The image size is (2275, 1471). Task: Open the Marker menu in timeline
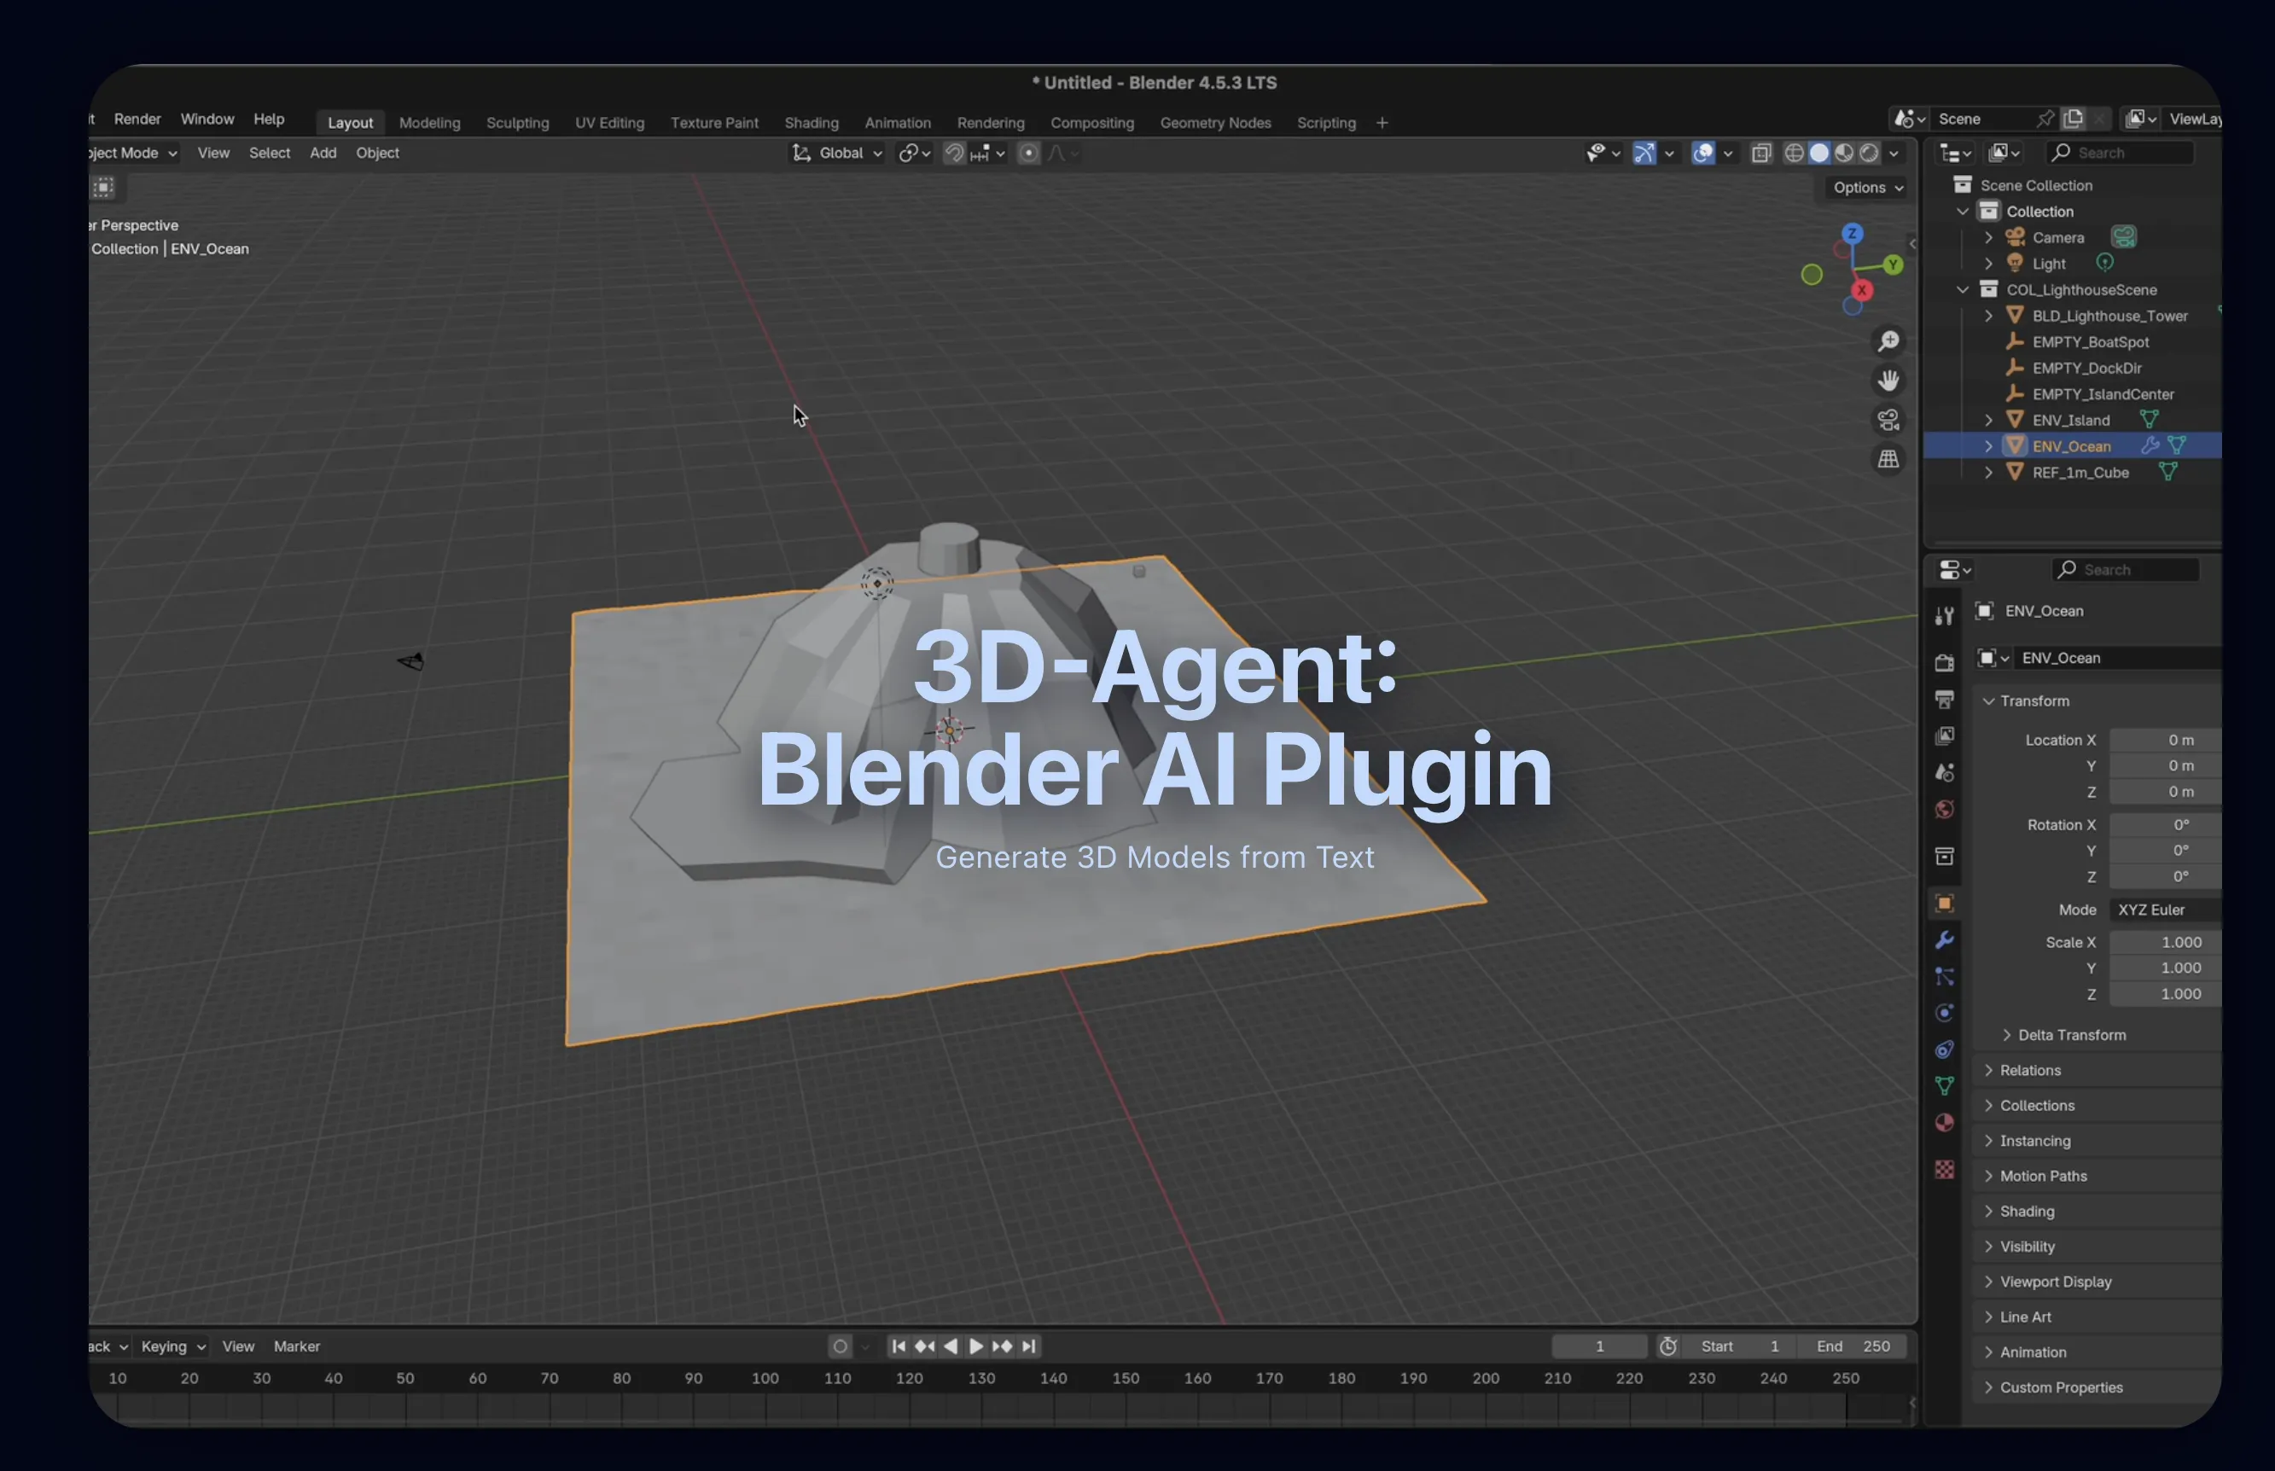[x=296, y=1346]
